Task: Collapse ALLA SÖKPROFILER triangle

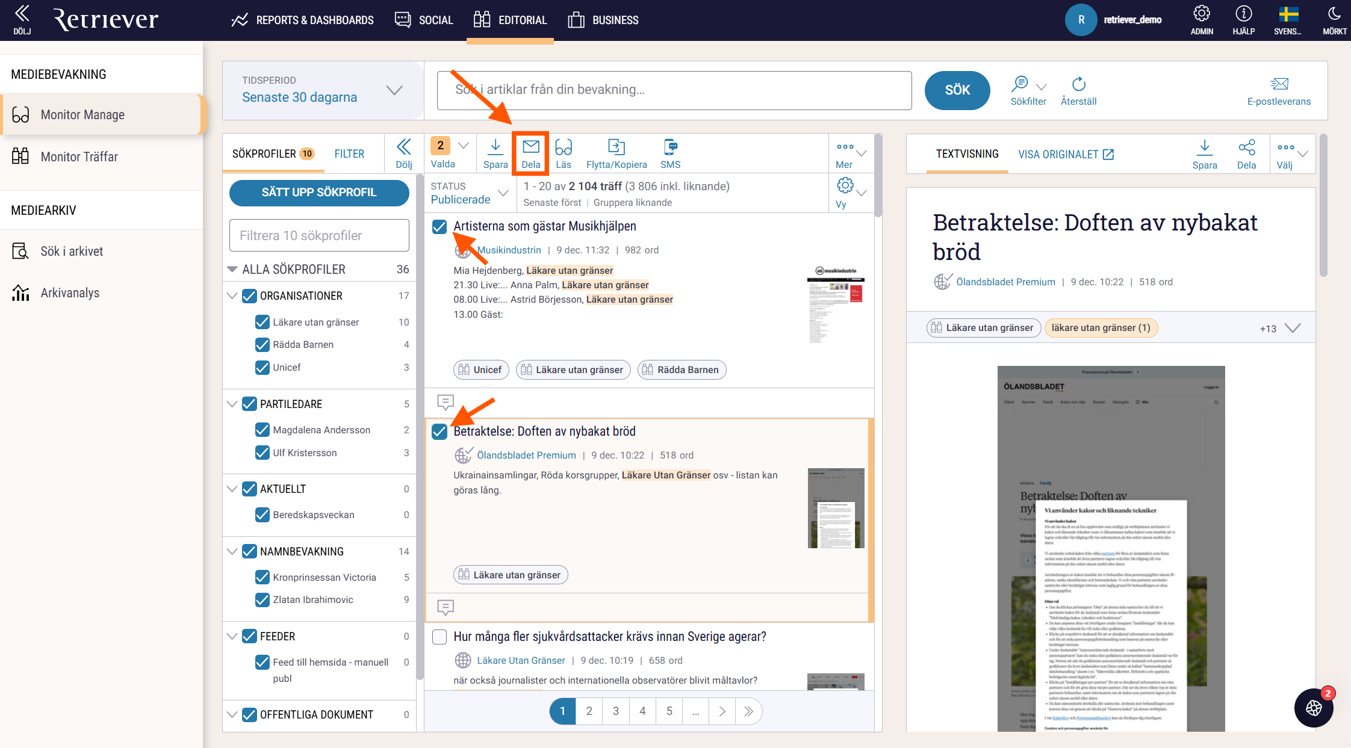Action: (x=232, y=269)
